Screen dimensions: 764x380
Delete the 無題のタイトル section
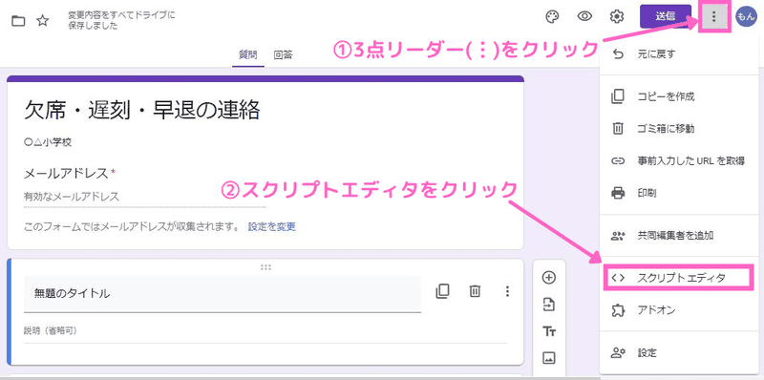475,291
